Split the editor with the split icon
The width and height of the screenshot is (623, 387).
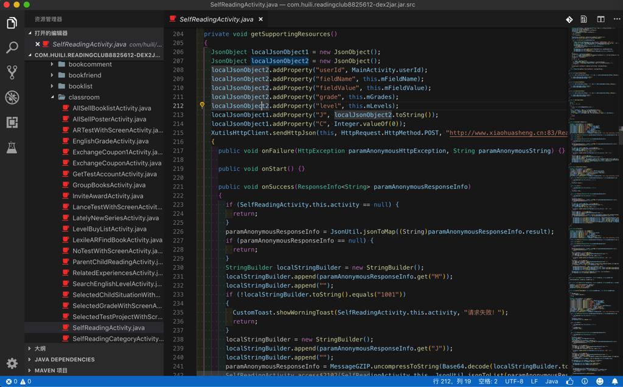tap(600, 19)
